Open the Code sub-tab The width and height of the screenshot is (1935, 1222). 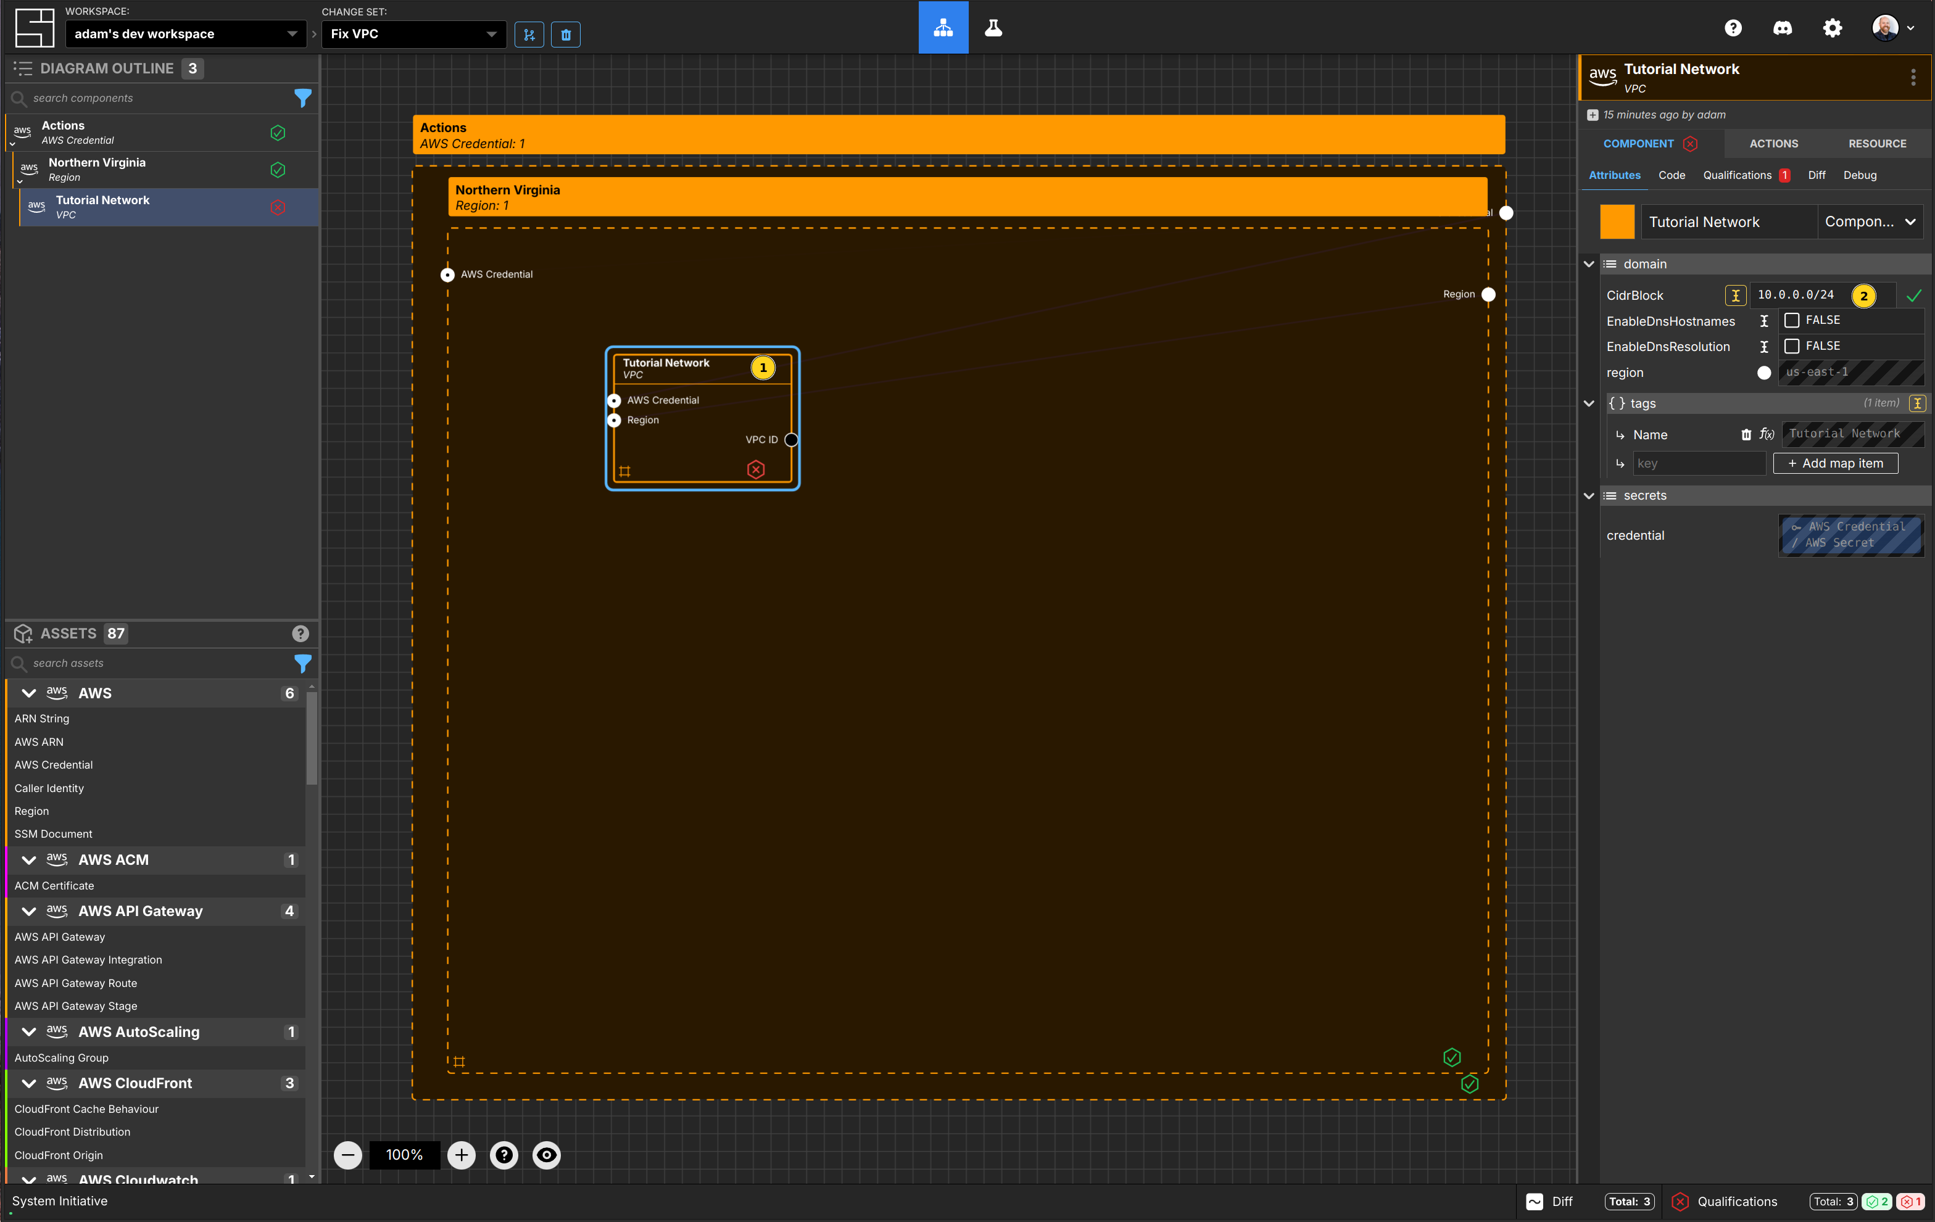tap(1672, 175)
